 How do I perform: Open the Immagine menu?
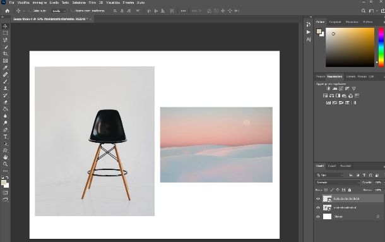click(40, 3)
